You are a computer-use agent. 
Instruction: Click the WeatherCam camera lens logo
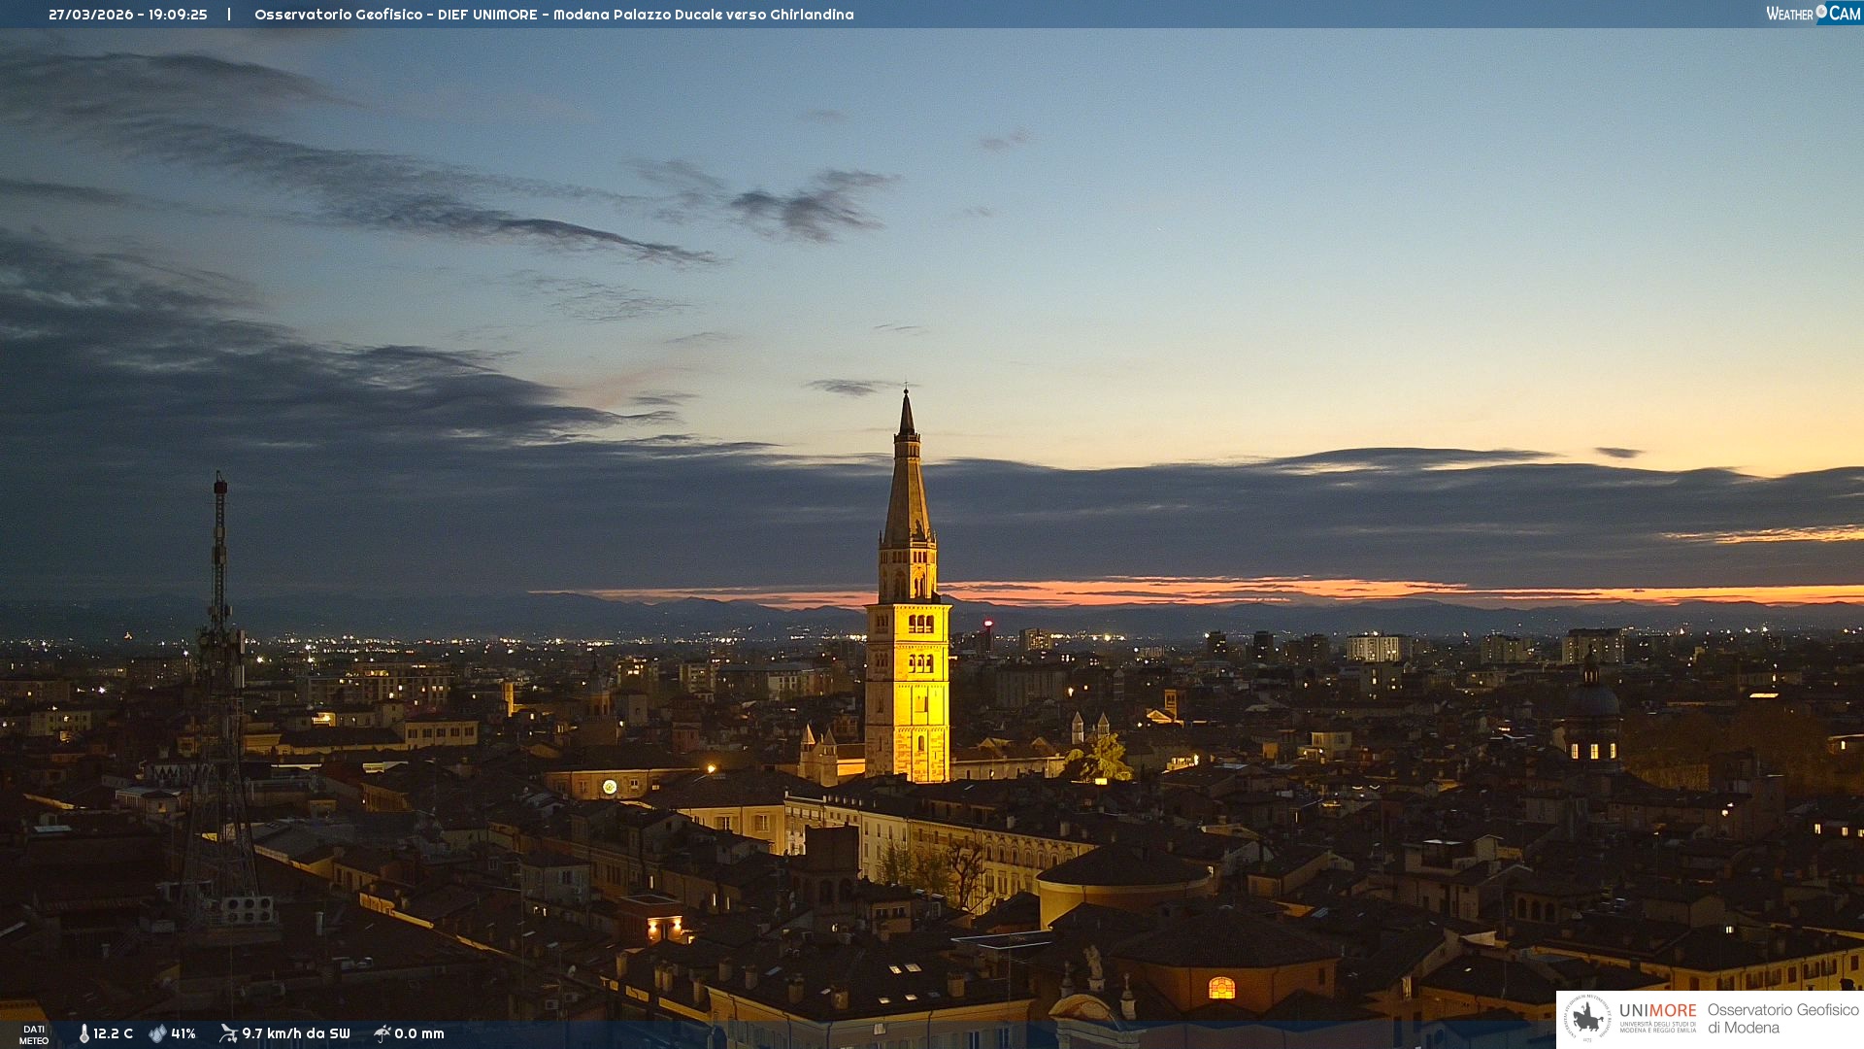1821,12
